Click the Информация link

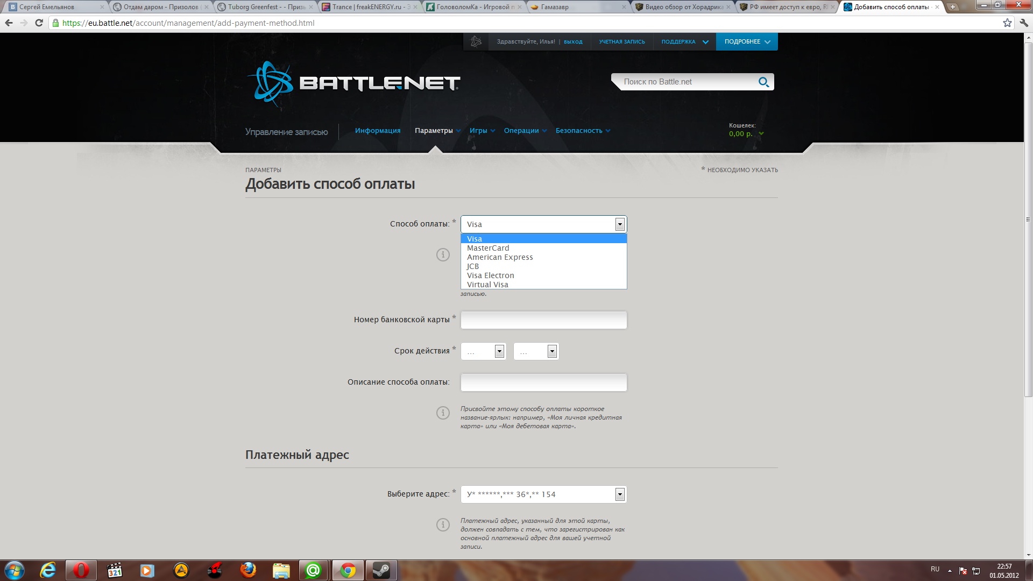(x=377, y=131)
